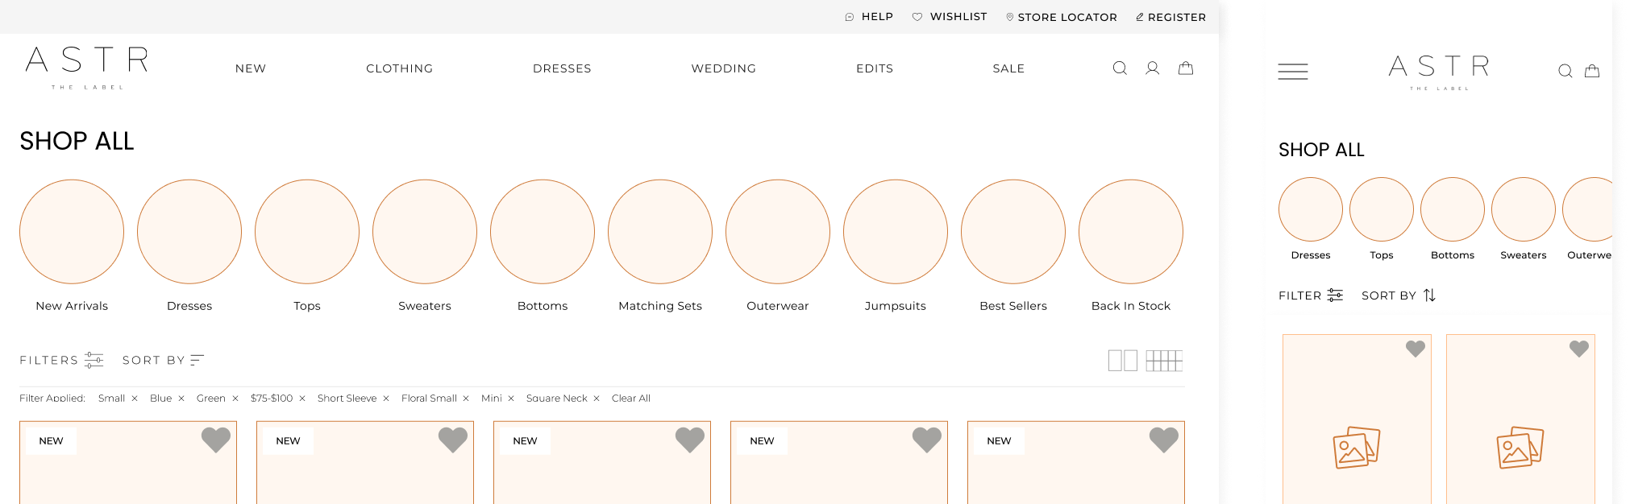Open the FILTERS panel on desktop
The width and height of the screenshot is (1634, 504).
pyautogui.click(x=61, y=360)
